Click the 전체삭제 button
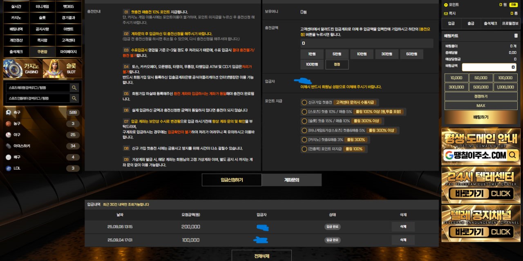 [261, 256]
